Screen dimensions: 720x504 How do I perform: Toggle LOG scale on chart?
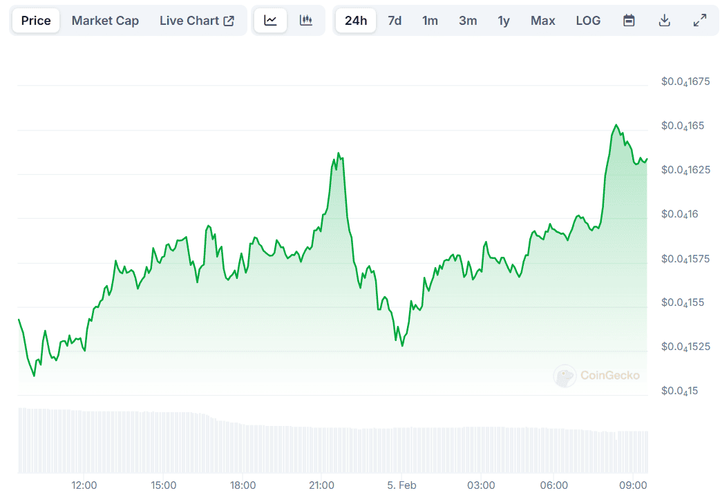click(588, 21)
